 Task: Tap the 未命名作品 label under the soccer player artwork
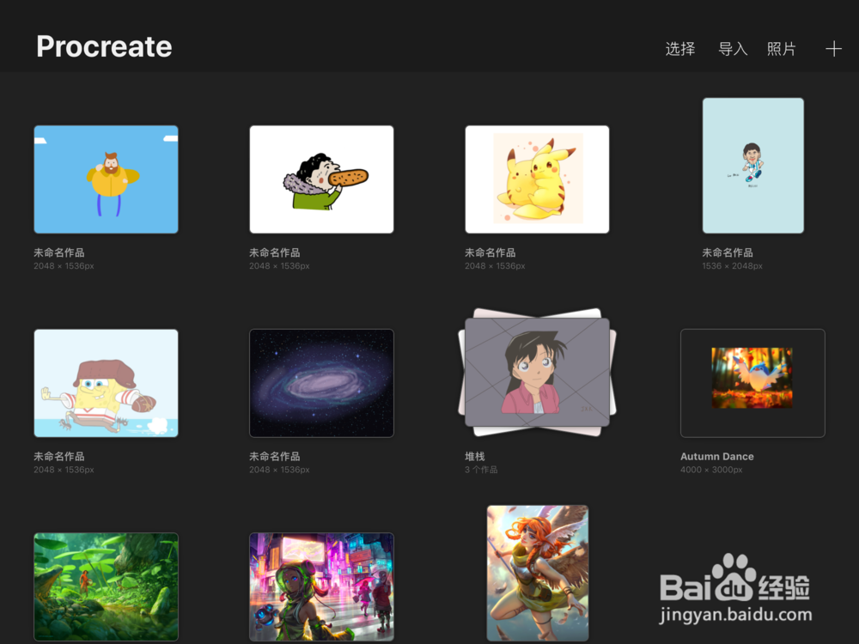[x=728, y=252]
